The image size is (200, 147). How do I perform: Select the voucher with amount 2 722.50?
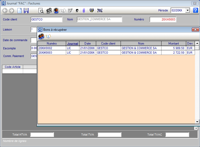(173, 53)
